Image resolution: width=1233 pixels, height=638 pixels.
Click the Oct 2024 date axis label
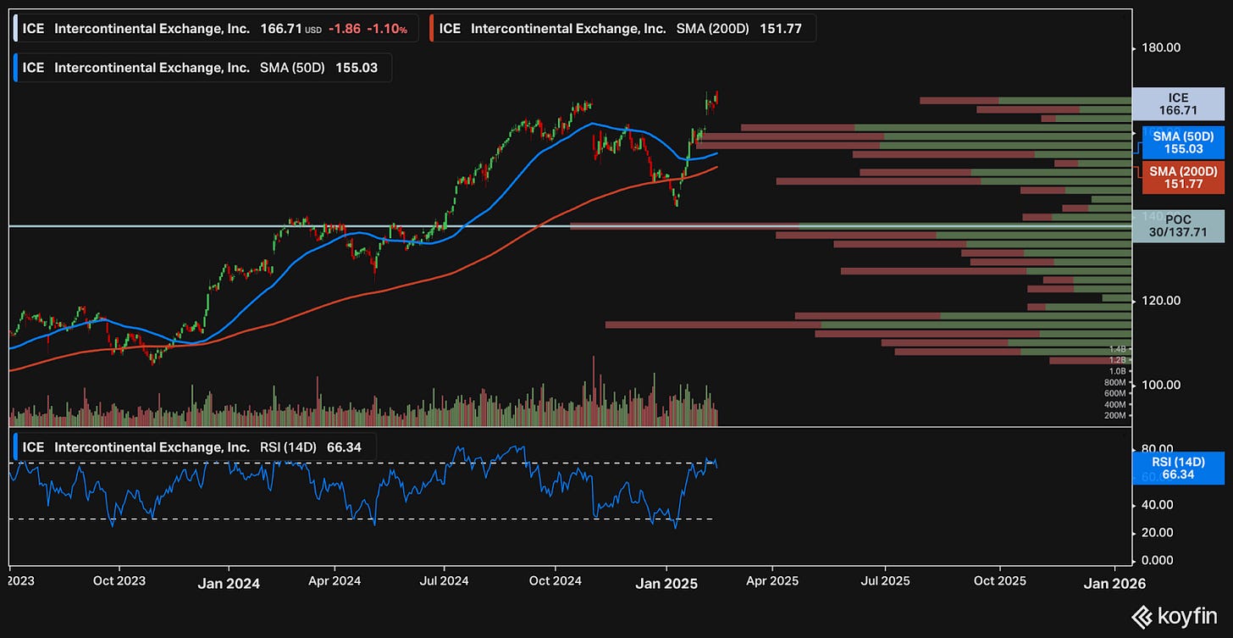coord(556,582)
